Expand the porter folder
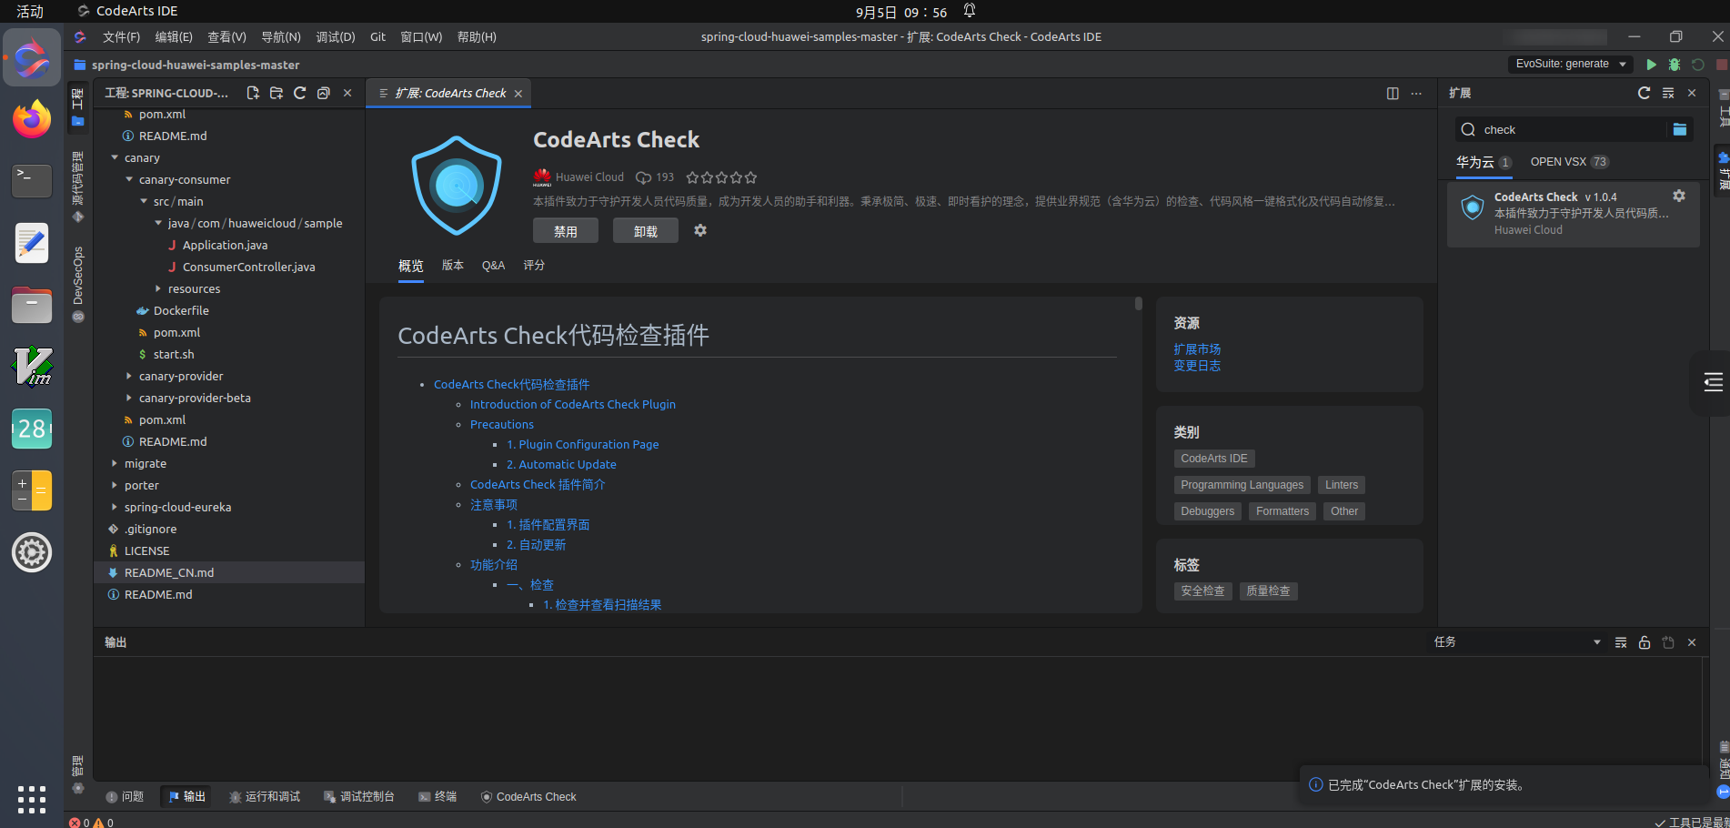The width and height of the screenshot is (1730, 828). (x=115, y=485)
